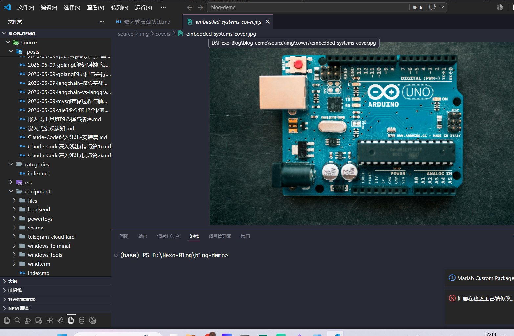Open the 转到(G) menu
Screen dimensions: 514x336
pyautogui.click(x=120, y=7)
